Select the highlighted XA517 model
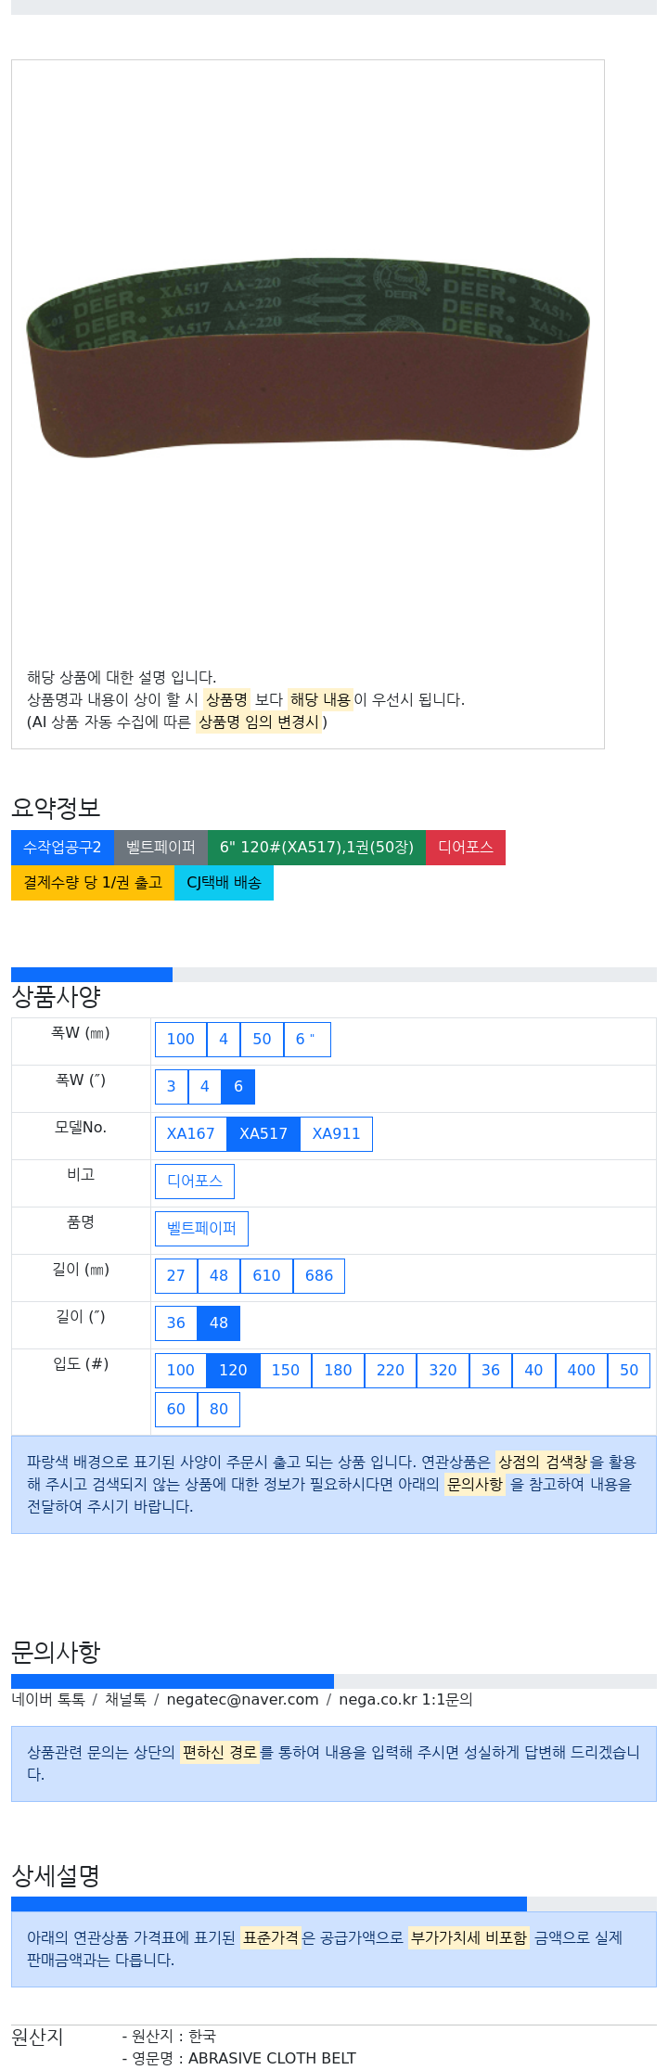The height and width of the screenshot is (2070, 668). click(263, 1134)
